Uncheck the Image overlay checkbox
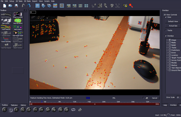This screenshot has height=117, width=181. click(170, 40)
